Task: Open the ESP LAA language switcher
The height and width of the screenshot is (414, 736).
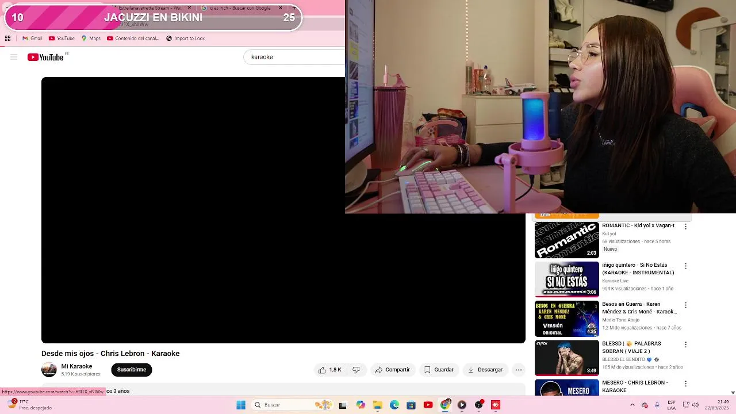Action: pyautogui.click(x=672, y=405)
